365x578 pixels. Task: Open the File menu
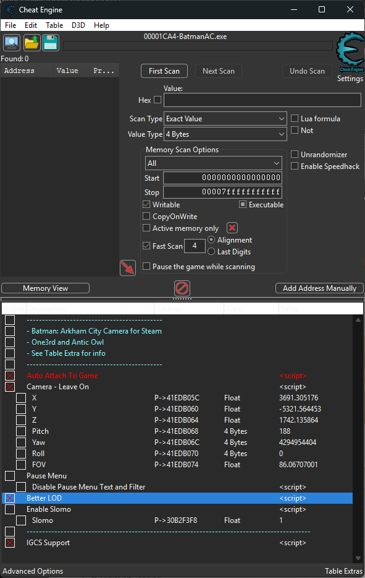pyautogui.click(x=10, y=25)
